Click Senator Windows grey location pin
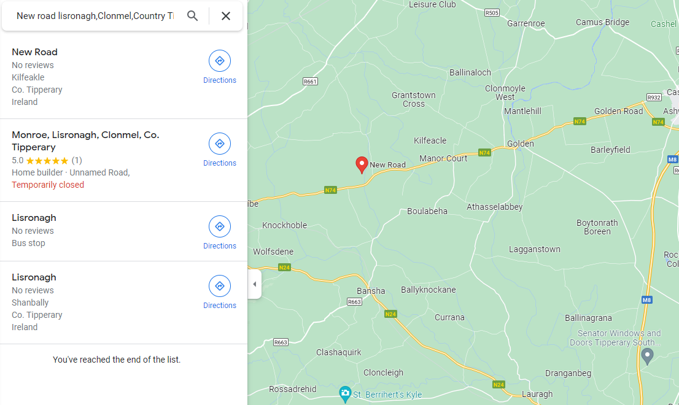Image resolution: width=679 pixels, height=405 pixels. coord(647,355)
